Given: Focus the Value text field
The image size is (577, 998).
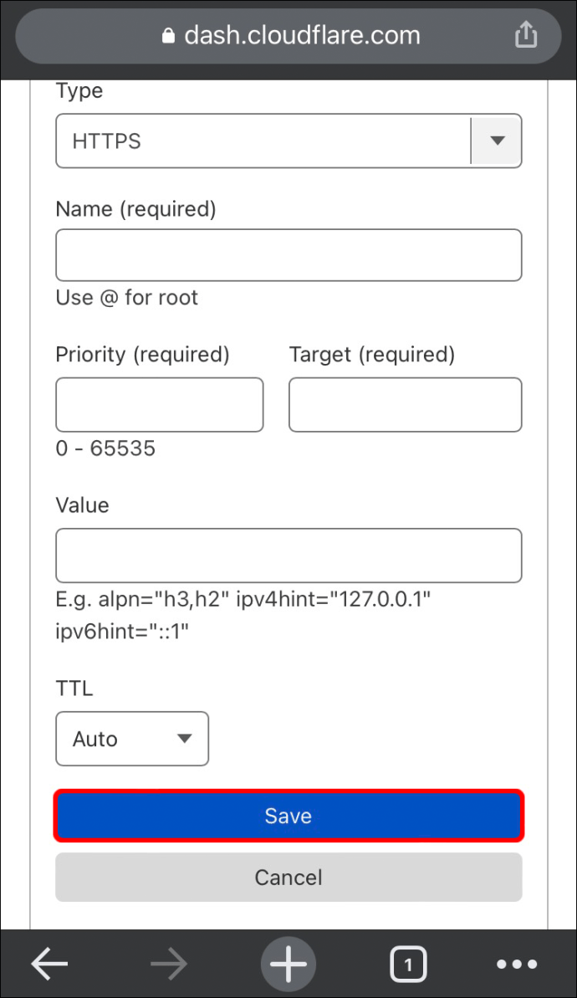Looking at the screenshot, I should 288,555.
